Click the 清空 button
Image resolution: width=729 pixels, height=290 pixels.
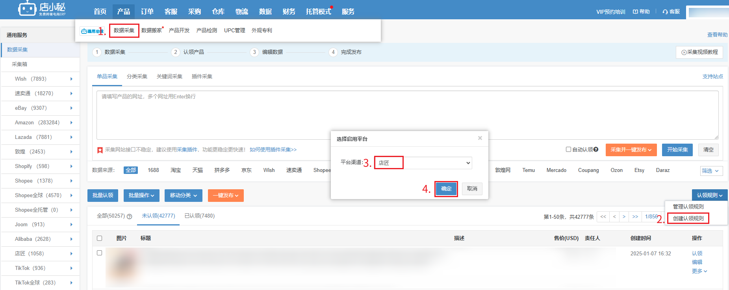tap(709, 150)
